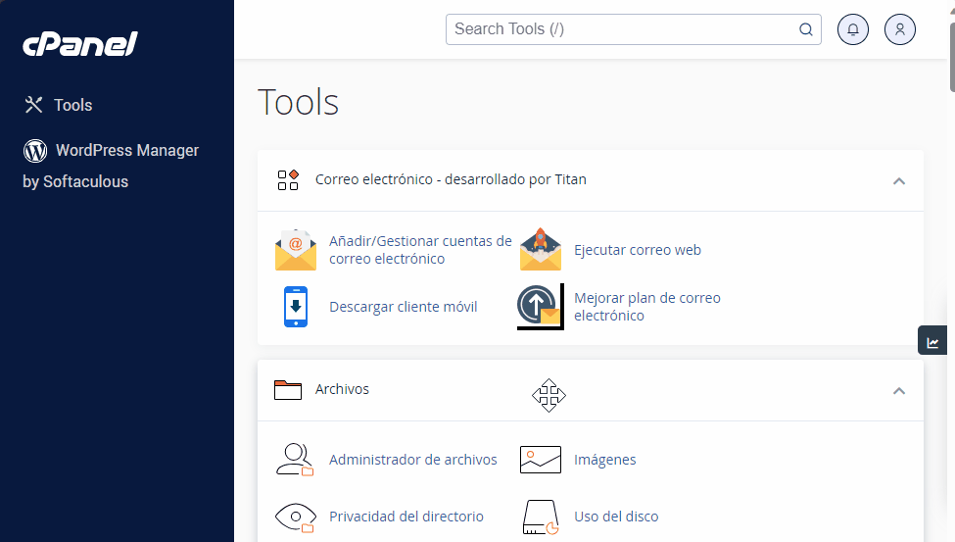Click the cPanel logo
The image size is (955, 542).
tap(80, 44)
